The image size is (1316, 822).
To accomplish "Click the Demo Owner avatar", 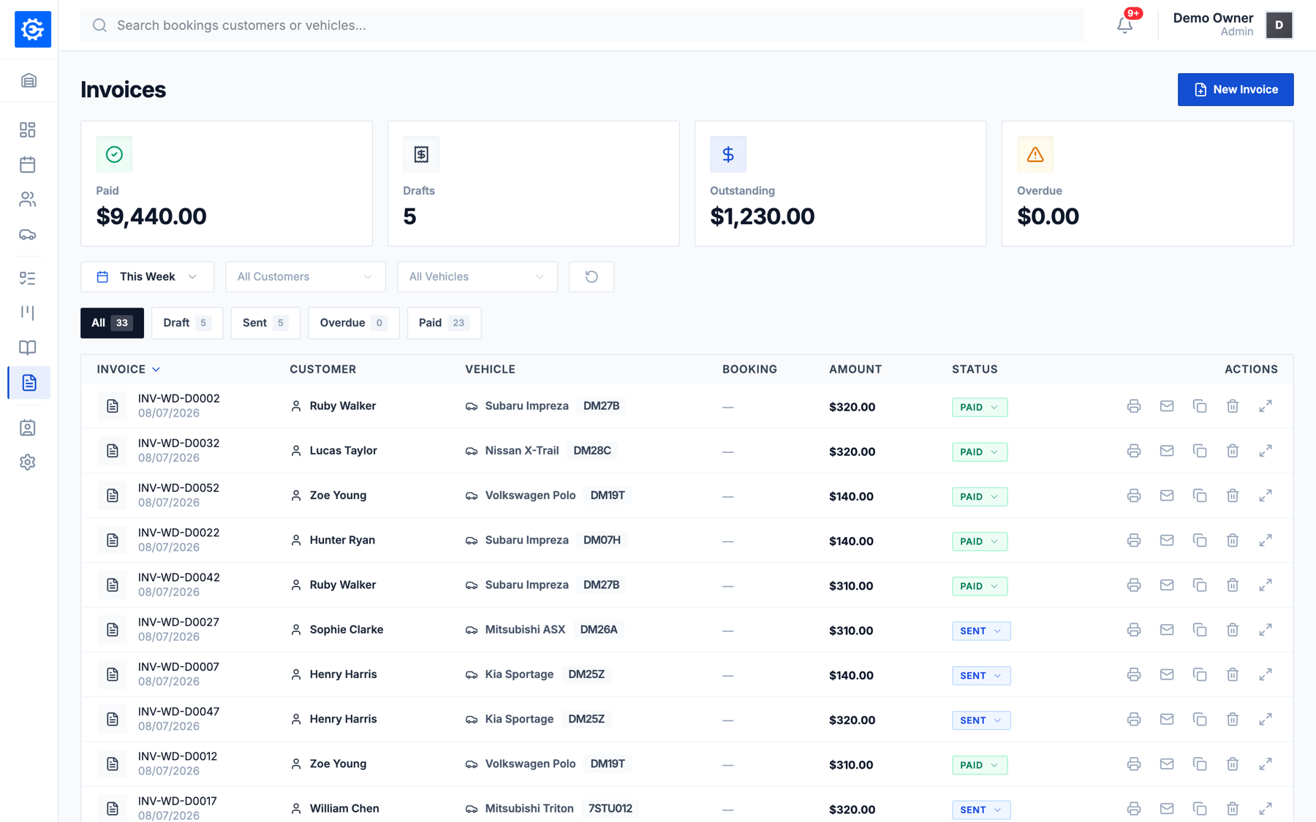I will [1279, 25].
